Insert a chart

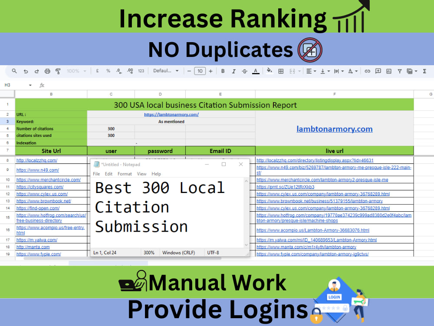coord(389,71)
